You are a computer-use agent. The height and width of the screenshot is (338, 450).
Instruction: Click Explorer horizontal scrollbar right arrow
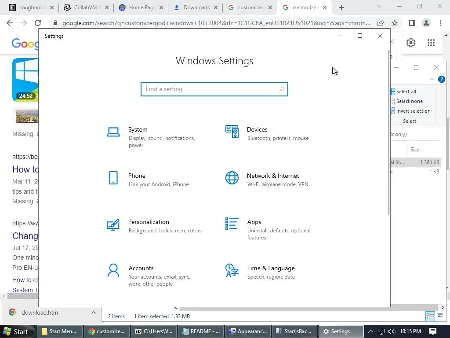click(x=443, y=307)
